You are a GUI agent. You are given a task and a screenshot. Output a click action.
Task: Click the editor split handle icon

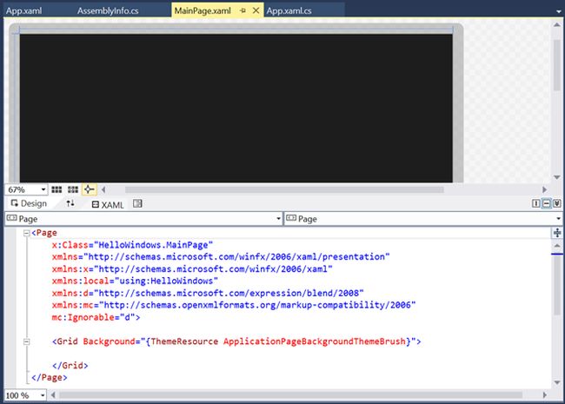click(557, 233)
